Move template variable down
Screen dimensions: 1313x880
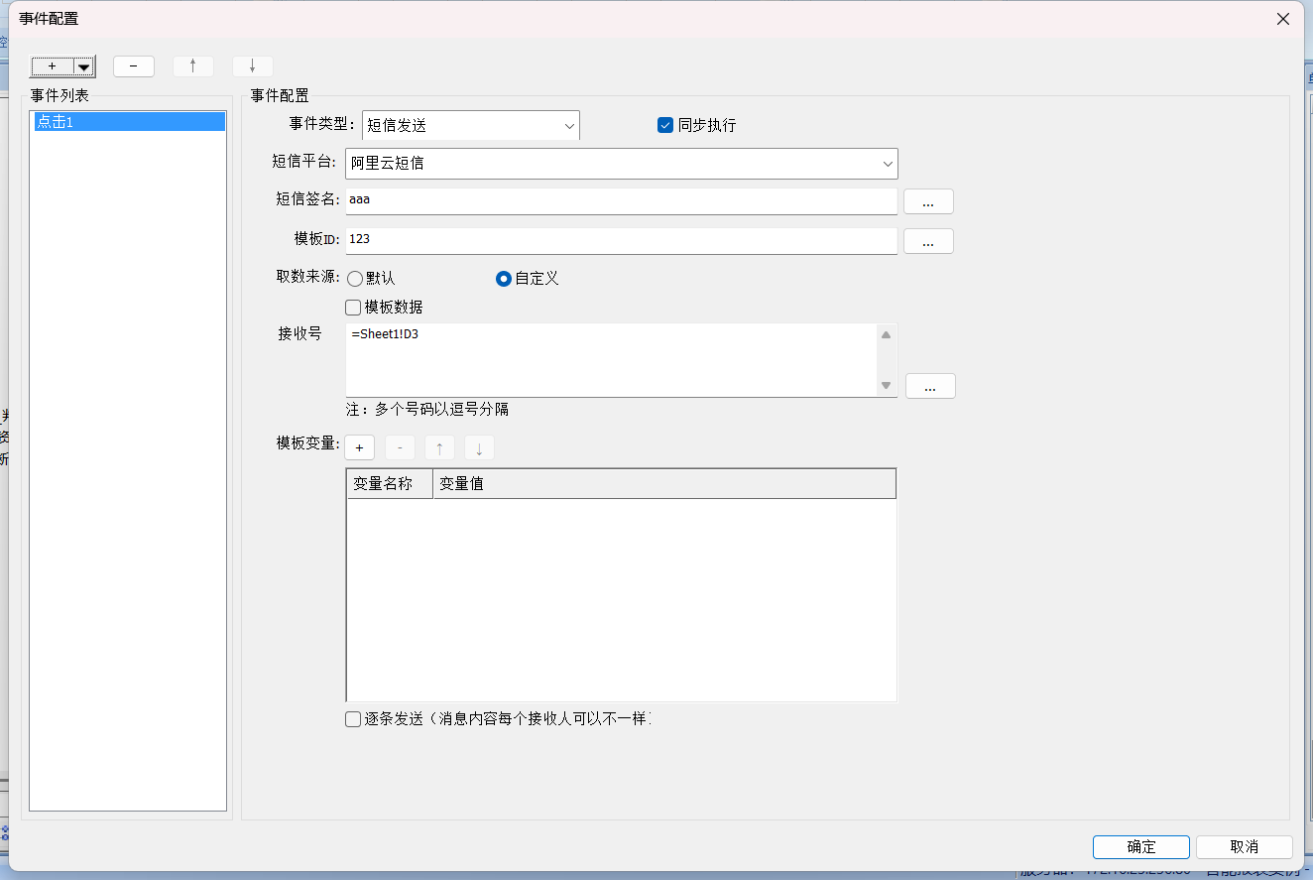coord(479,448)
